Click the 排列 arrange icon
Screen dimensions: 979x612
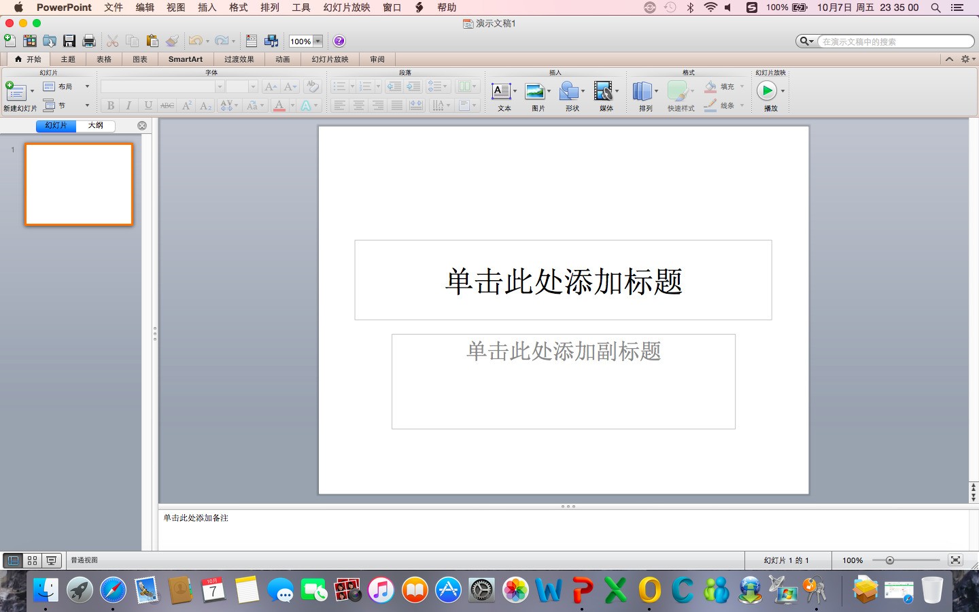coord(642,92)
